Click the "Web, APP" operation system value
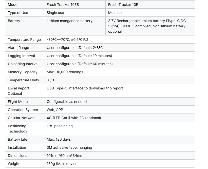Image resolution: width=208 pixels, height=169 pixels. 55,110
